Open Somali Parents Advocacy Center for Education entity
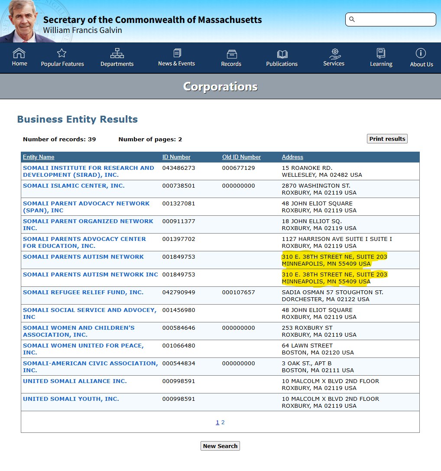 point(84,242)
